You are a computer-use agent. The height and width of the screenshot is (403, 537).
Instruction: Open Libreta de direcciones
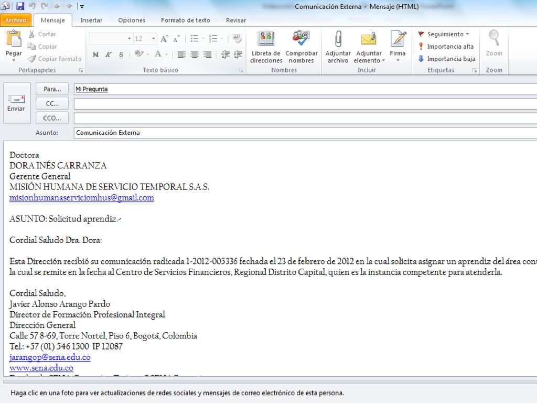pyautogui.click(x=266, y=47)
